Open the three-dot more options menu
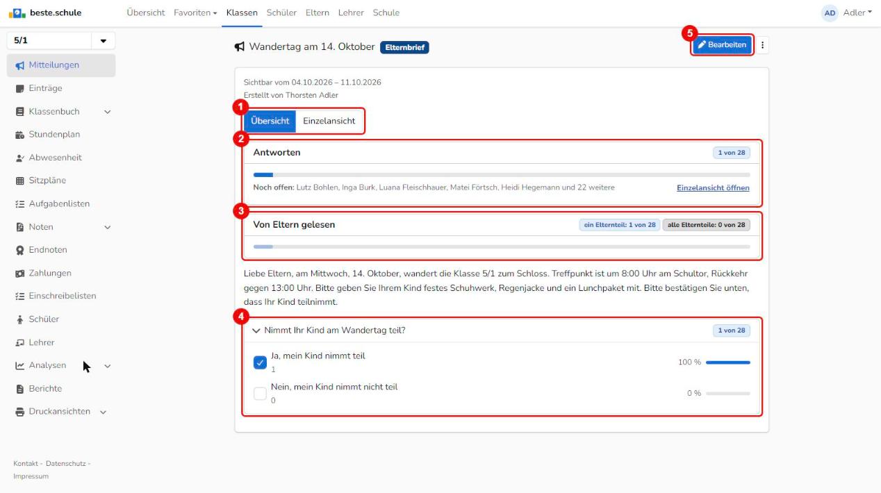The width and height of the screenshot is (881, 493). 762,45
